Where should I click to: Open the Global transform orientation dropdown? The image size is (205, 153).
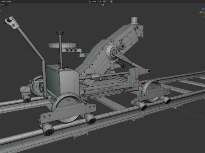94,2
